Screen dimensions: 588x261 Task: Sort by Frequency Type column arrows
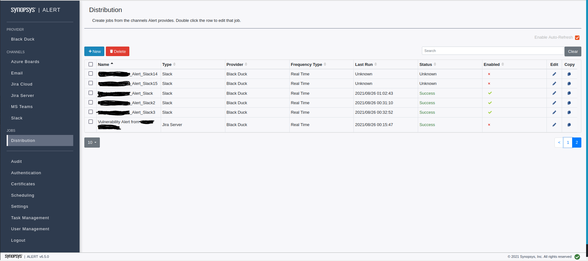coord(325,64)
